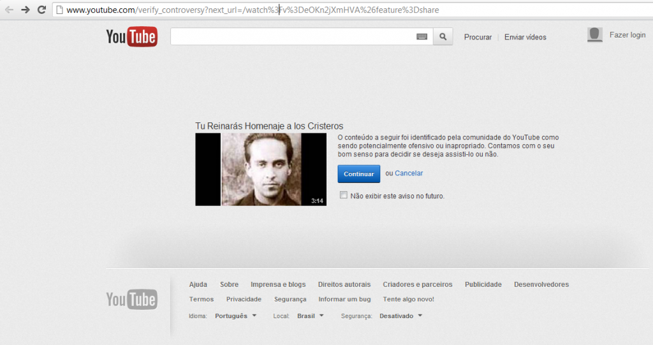This screenshot has height=345, width=653.
Task: Click the gray YouTube logo in footer
Action: pos(131,299)
